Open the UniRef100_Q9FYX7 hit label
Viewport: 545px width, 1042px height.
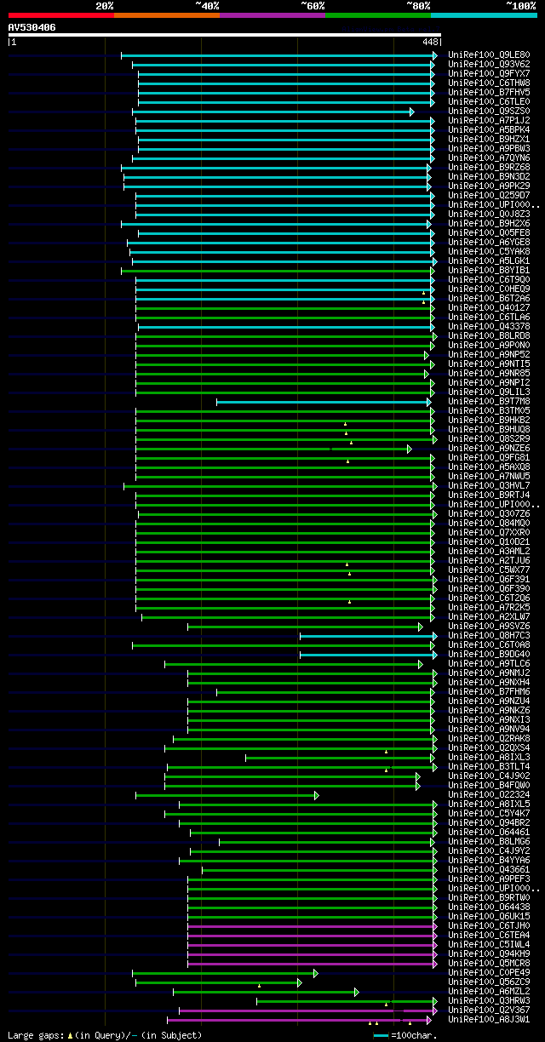(x=489, y=74)
